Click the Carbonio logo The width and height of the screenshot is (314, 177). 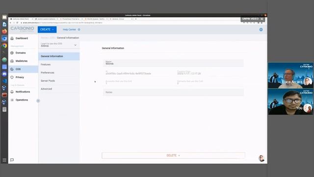22,29
